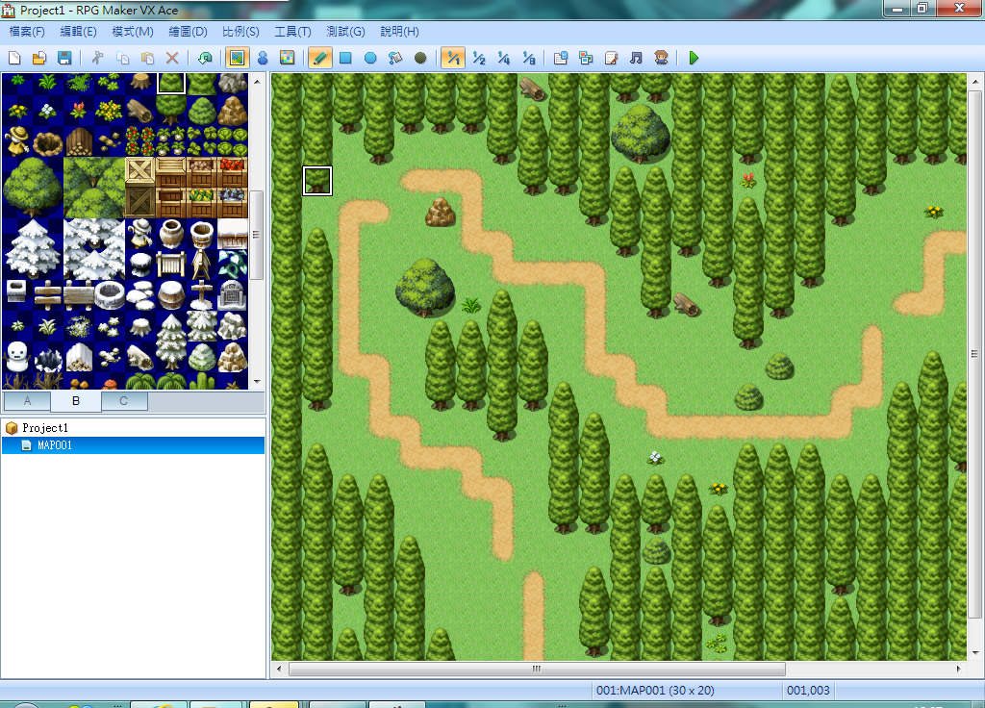Copy icon in toolbar

click(x=122, y=59)
